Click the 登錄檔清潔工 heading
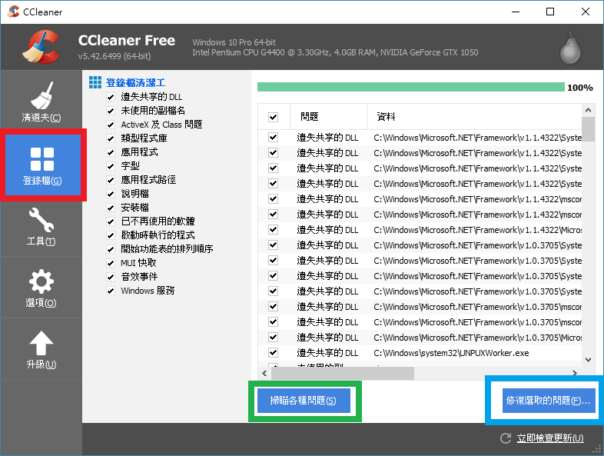This screenshot has height=456, width=604. tap(135, 82)
